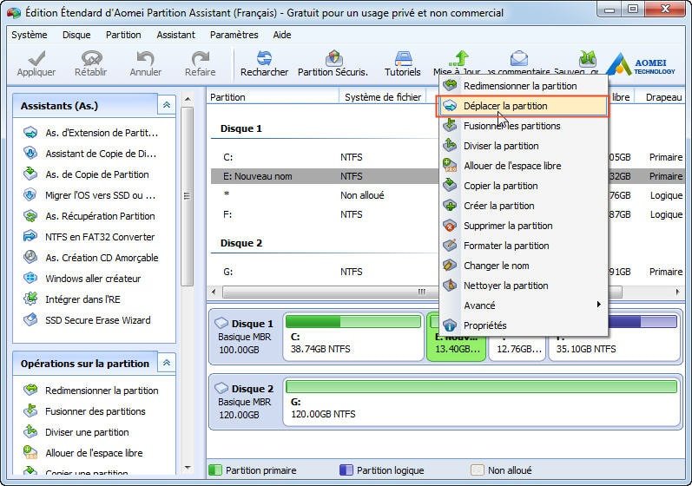The image size is (692, 486).
Task: Open the Disque menu
Action: point(76,35)
